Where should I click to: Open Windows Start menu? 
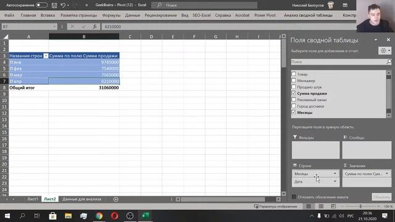click(7, 216)
